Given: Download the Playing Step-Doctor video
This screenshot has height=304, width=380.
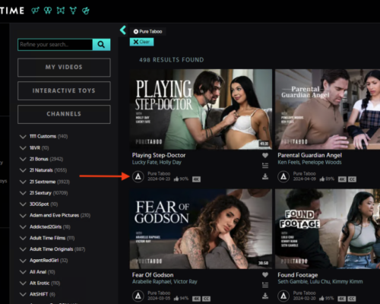Looking at the screenshot, I should click(x=265, y=176).
